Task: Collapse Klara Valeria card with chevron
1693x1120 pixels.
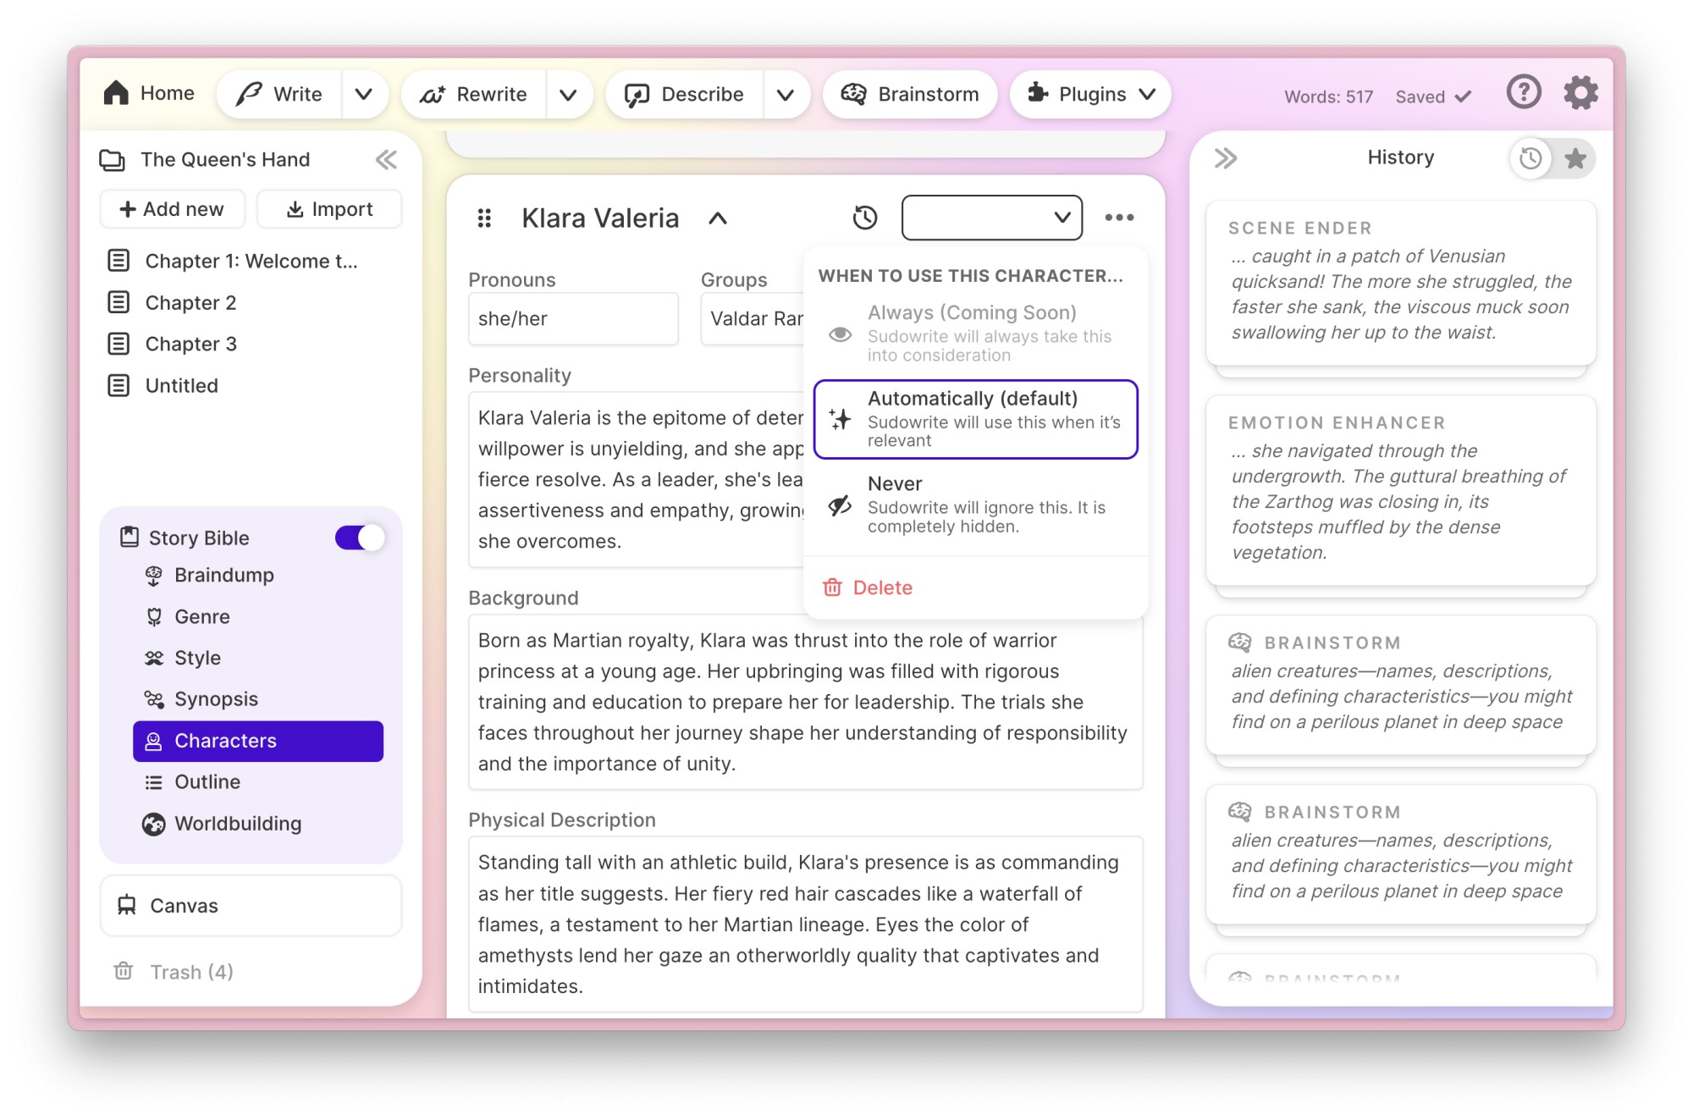Action: point(718,218)
